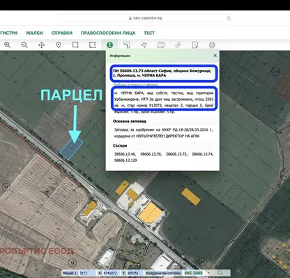Screen dimensions: 290x278
Task: Open the note sheet tool
Action: (x=195, y=44)
